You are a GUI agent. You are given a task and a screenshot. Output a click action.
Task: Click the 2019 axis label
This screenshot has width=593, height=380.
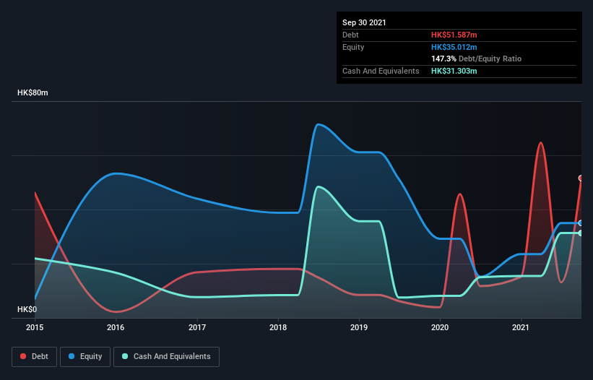click(359, 327)
